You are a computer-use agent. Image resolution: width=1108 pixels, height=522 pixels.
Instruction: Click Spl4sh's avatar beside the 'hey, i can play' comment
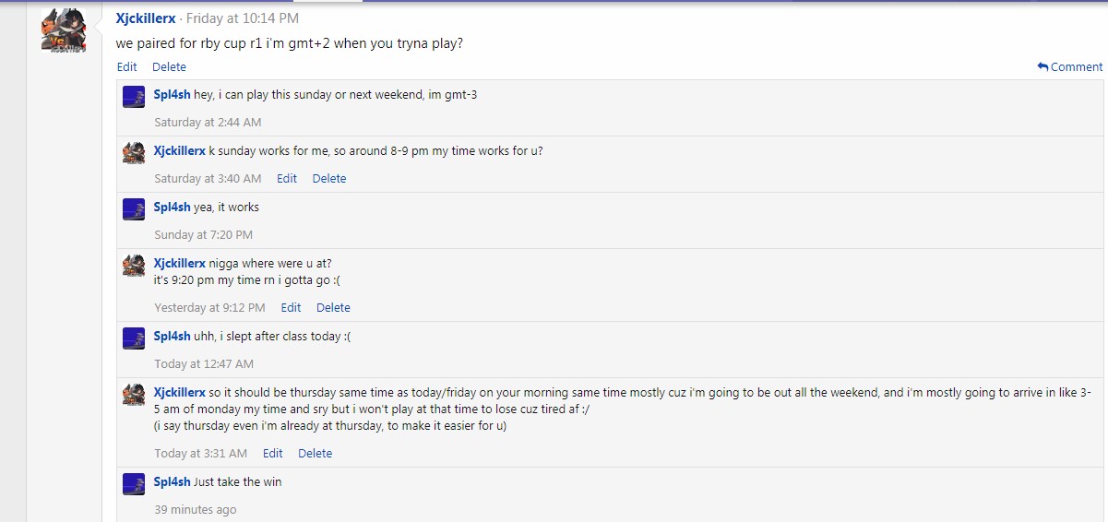[134, 97]
